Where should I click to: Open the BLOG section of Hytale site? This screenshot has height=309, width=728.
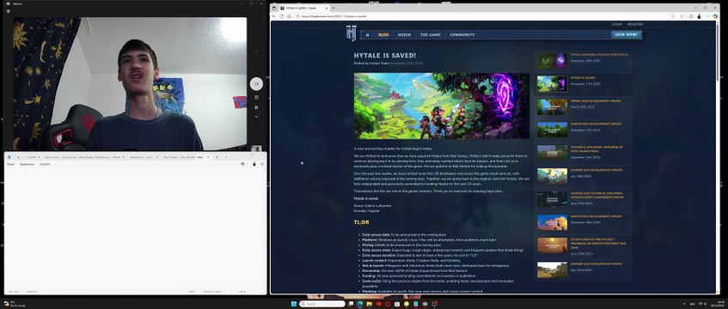click(383, 35)
